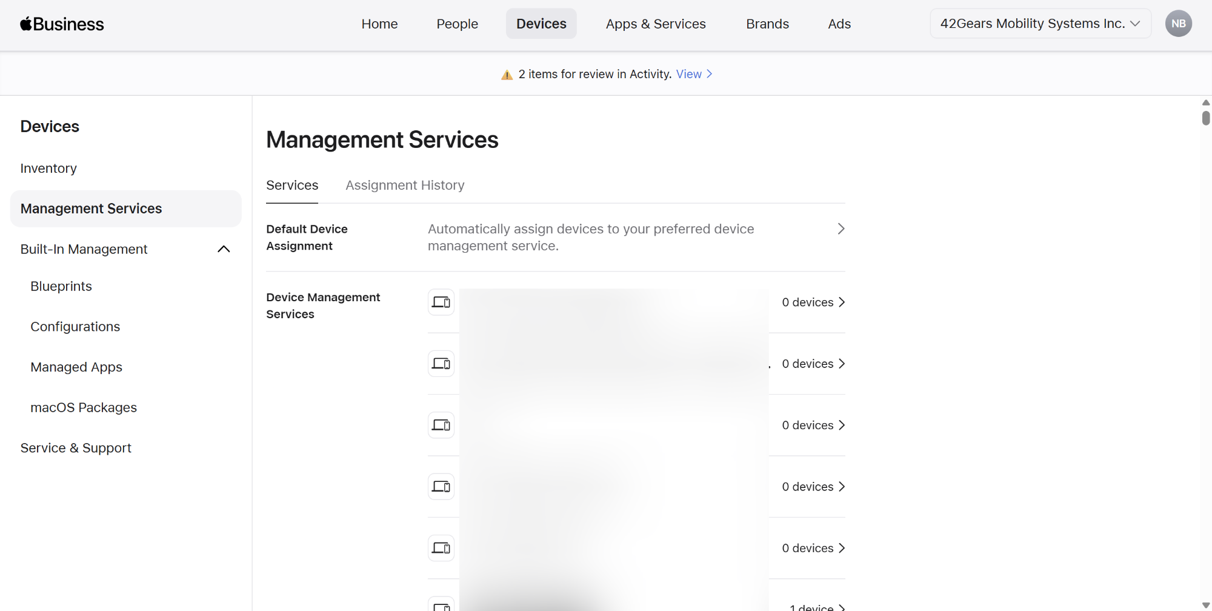Open the NB account avatar
This screenshot has height=611, width=1212.
click(x=1178, y=24)
